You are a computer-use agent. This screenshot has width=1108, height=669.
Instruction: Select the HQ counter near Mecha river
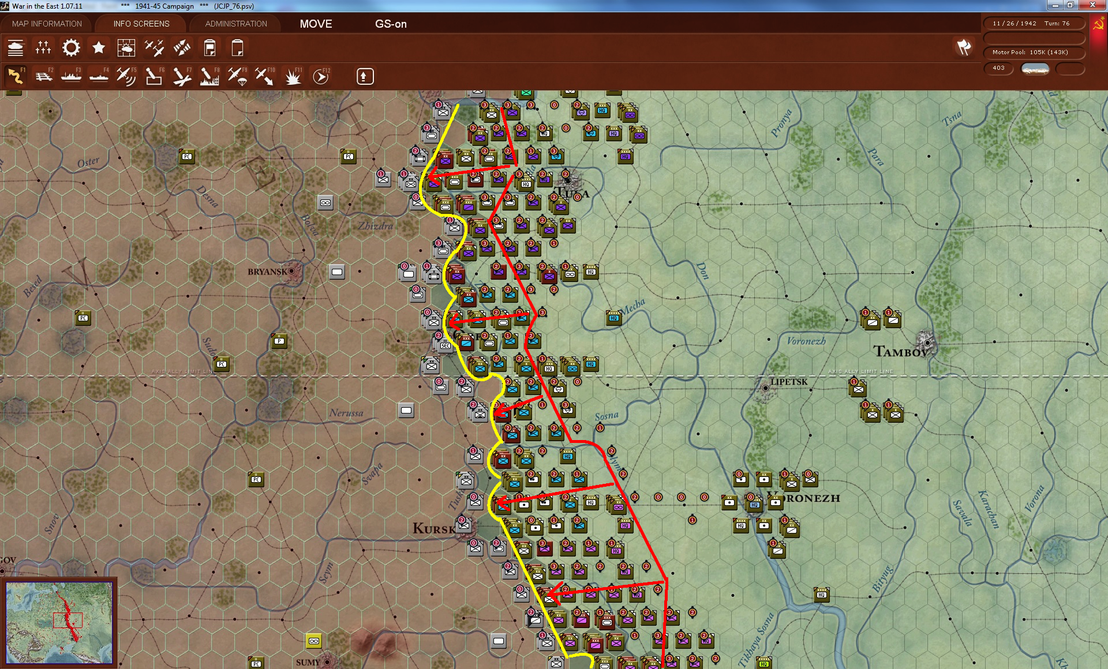click(x=614, y=317)
